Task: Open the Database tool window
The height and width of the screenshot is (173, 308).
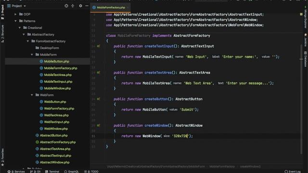Action: [x=305, y=59]
